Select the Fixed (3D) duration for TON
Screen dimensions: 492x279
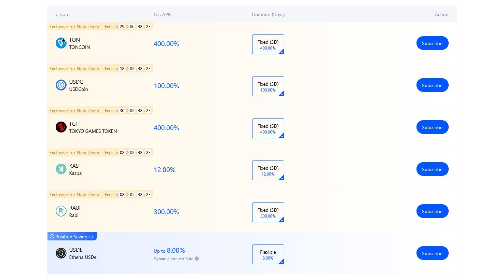click(268, 44)
